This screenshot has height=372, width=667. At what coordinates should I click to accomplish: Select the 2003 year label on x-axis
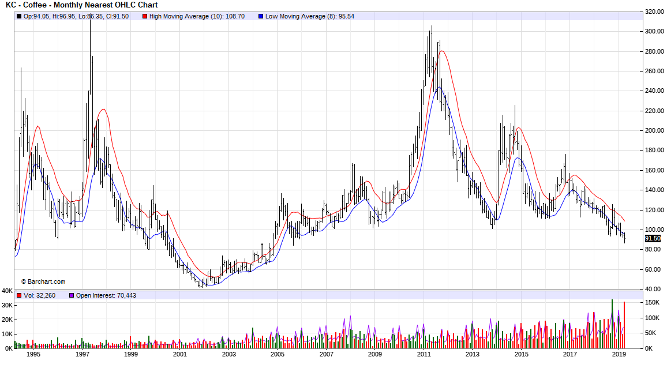pyautogui.click(x=229, y=355)
